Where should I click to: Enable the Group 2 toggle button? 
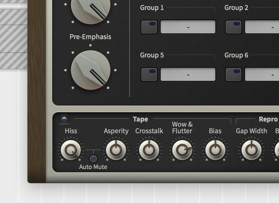(x=234, y=27)
